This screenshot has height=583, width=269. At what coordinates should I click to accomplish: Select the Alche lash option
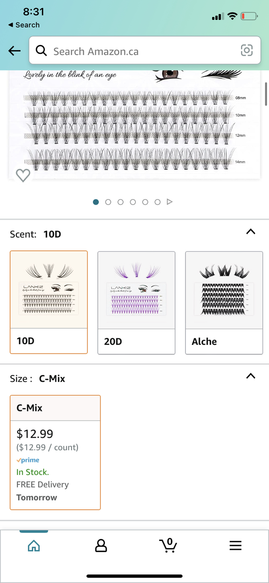click(x=224, y=303)
